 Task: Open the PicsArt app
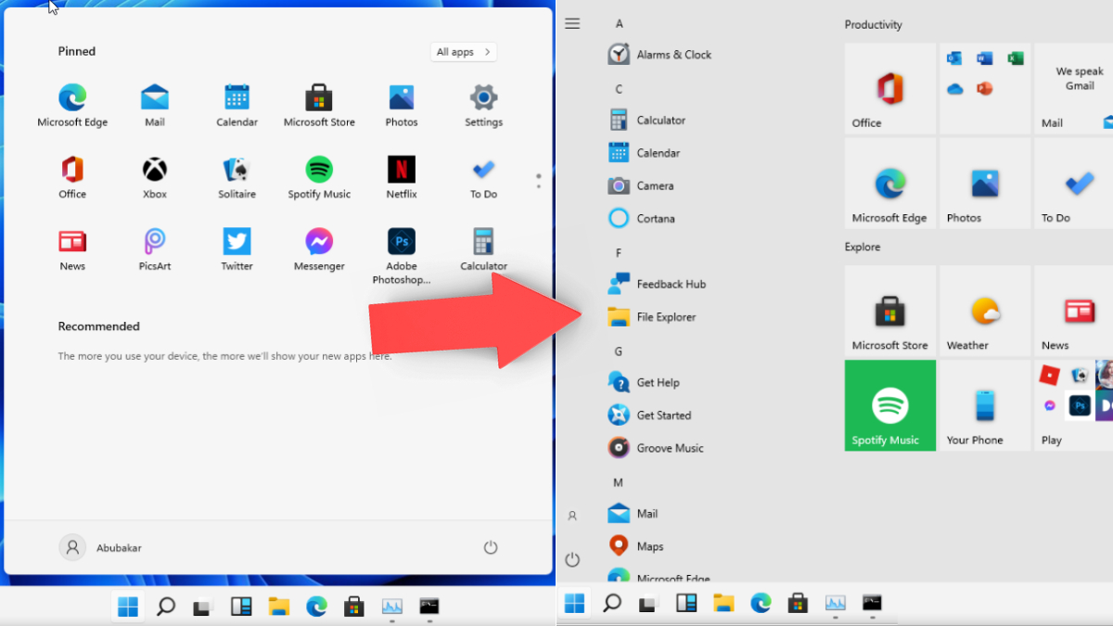154,248
